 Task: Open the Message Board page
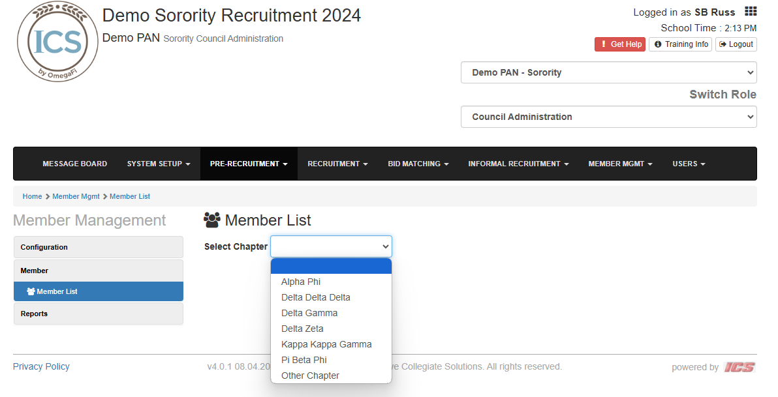pos(74,164)
